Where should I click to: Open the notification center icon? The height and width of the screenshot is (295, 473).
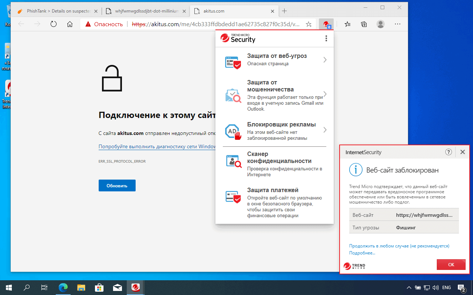462,288
